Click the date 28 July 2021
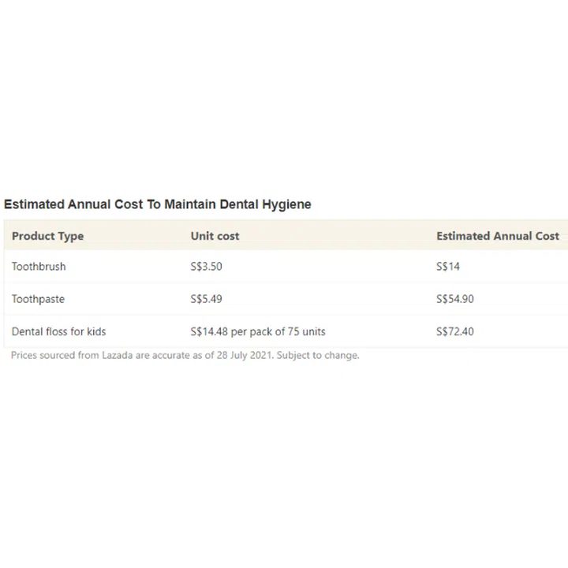568x568 pixels. (x=240, y=355)
